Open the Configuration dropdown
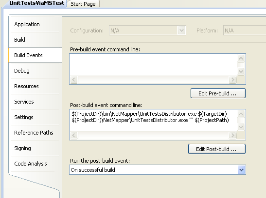 click(x=147, y=30)
